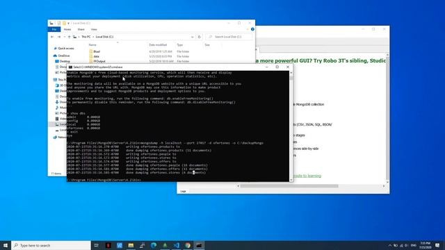Click the cmd window title bar icon
Image resolution: width=445 pixels, height=250 pixels.
click(70, 67)
